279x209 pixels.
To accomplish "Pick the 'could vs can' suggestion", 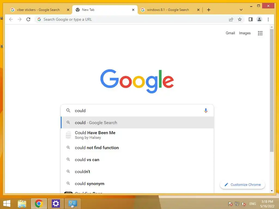I will click(x=137, y=159).
